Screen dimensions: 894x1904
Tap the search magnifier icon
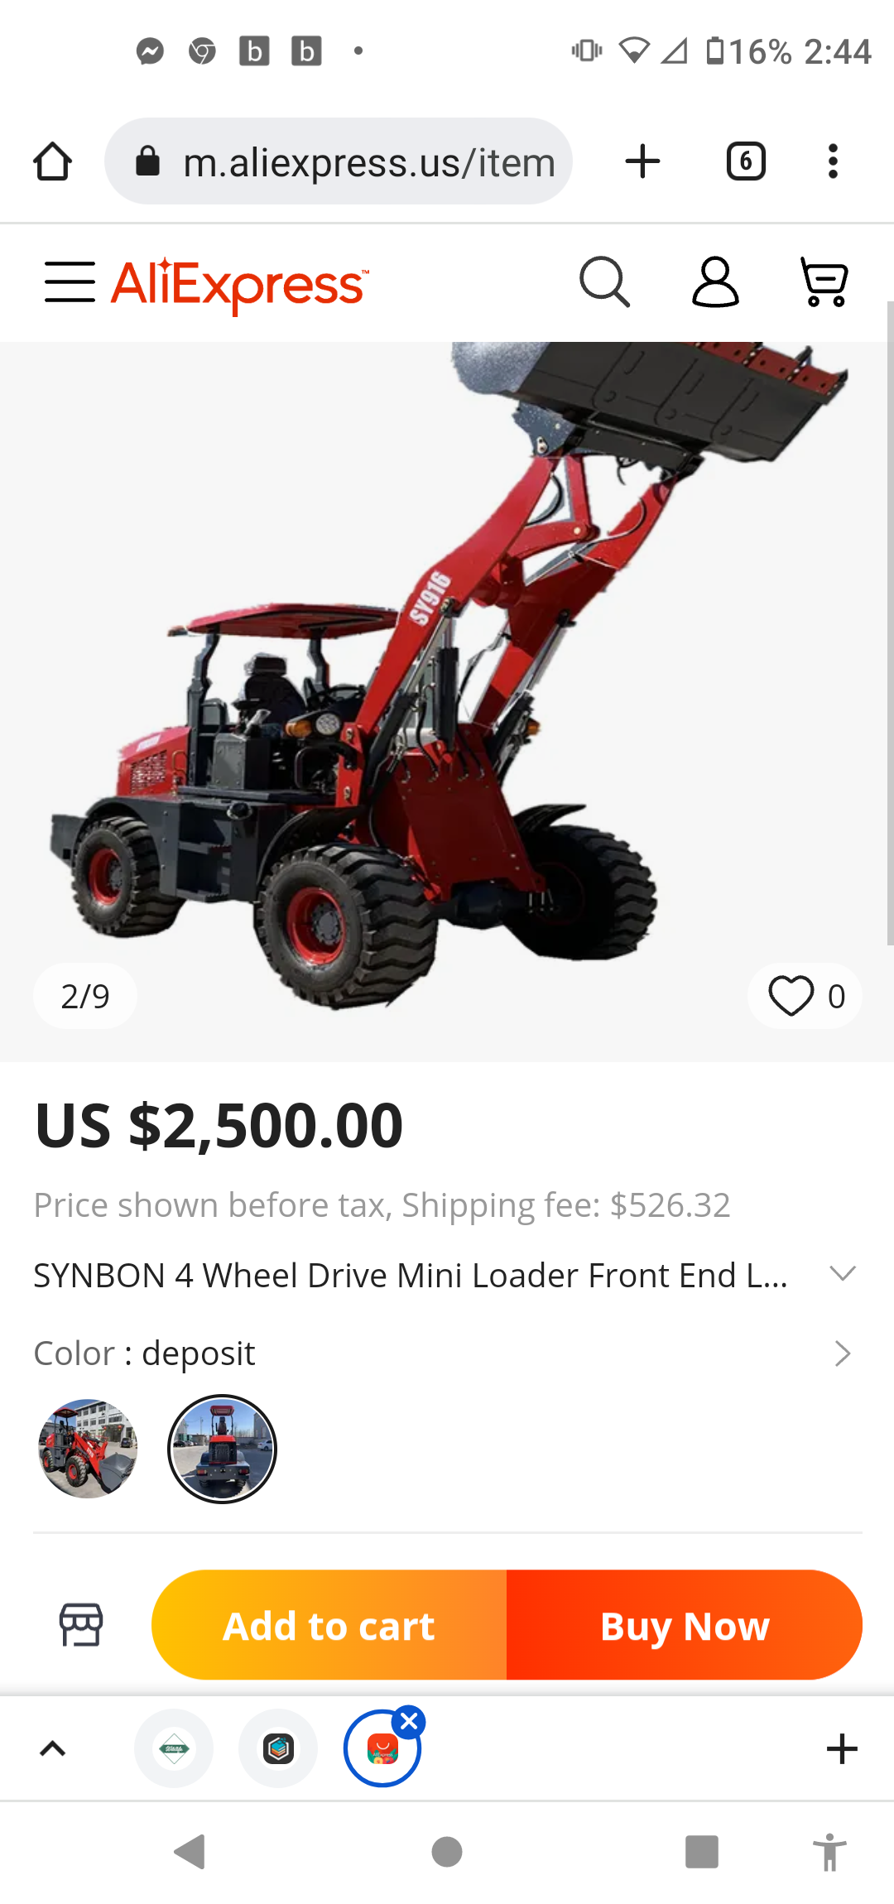[604, 282]
